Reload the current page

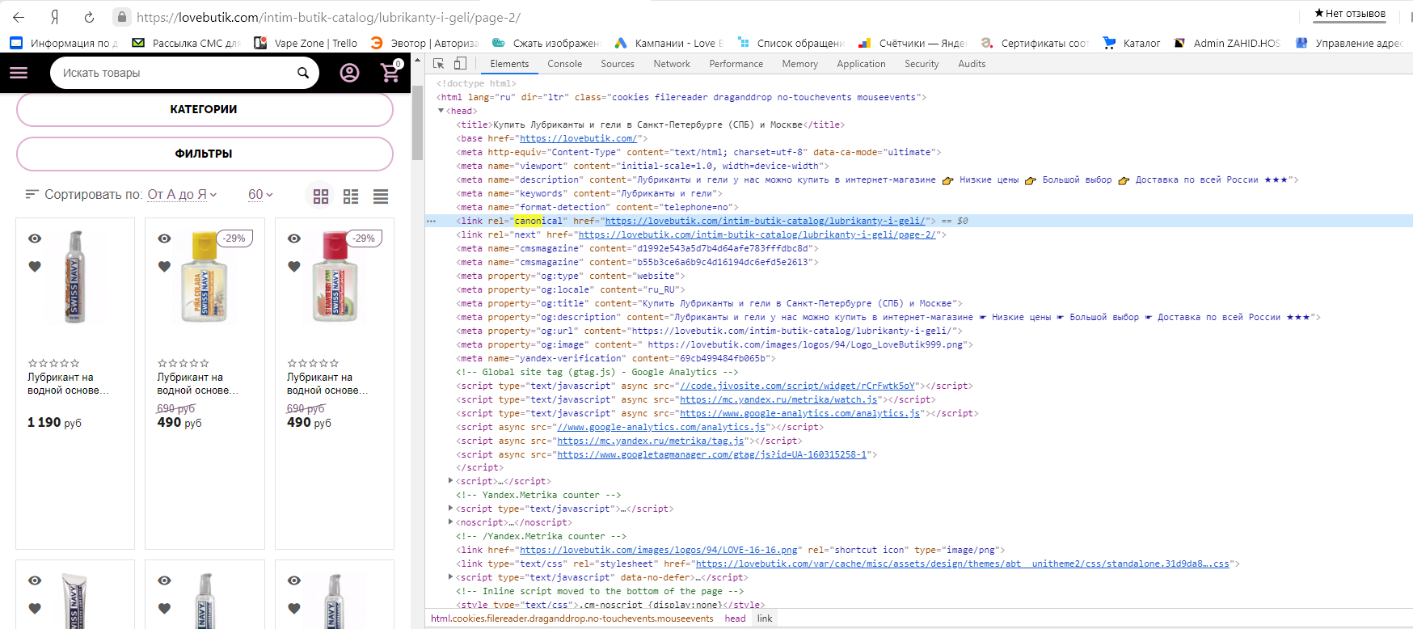click(x=89, y=17)
